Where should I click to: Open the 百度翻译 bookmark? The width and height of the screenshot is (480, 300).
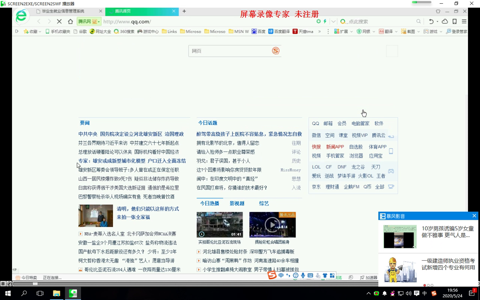pyautogui.click(x=279, y=31)
